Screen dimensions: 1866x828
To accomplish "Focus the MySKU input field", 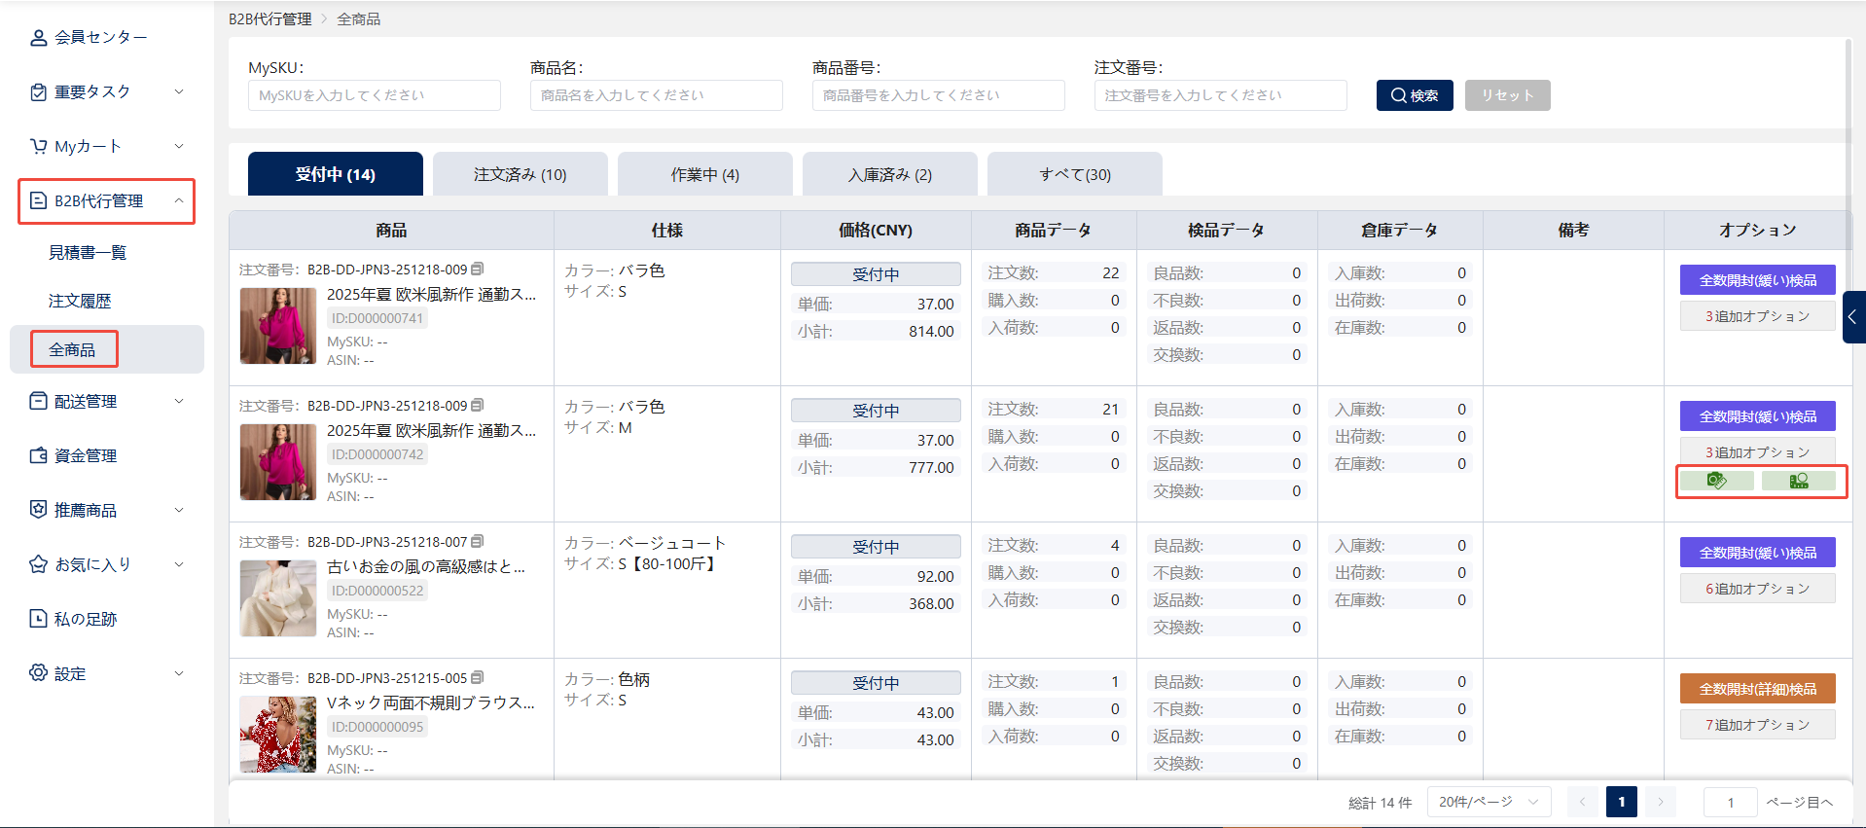I will click(x=375, y=95).
